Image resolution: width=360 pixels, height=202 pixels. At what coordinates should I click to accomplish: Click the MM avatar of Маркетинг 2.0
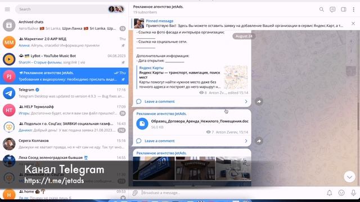[9, 42]
